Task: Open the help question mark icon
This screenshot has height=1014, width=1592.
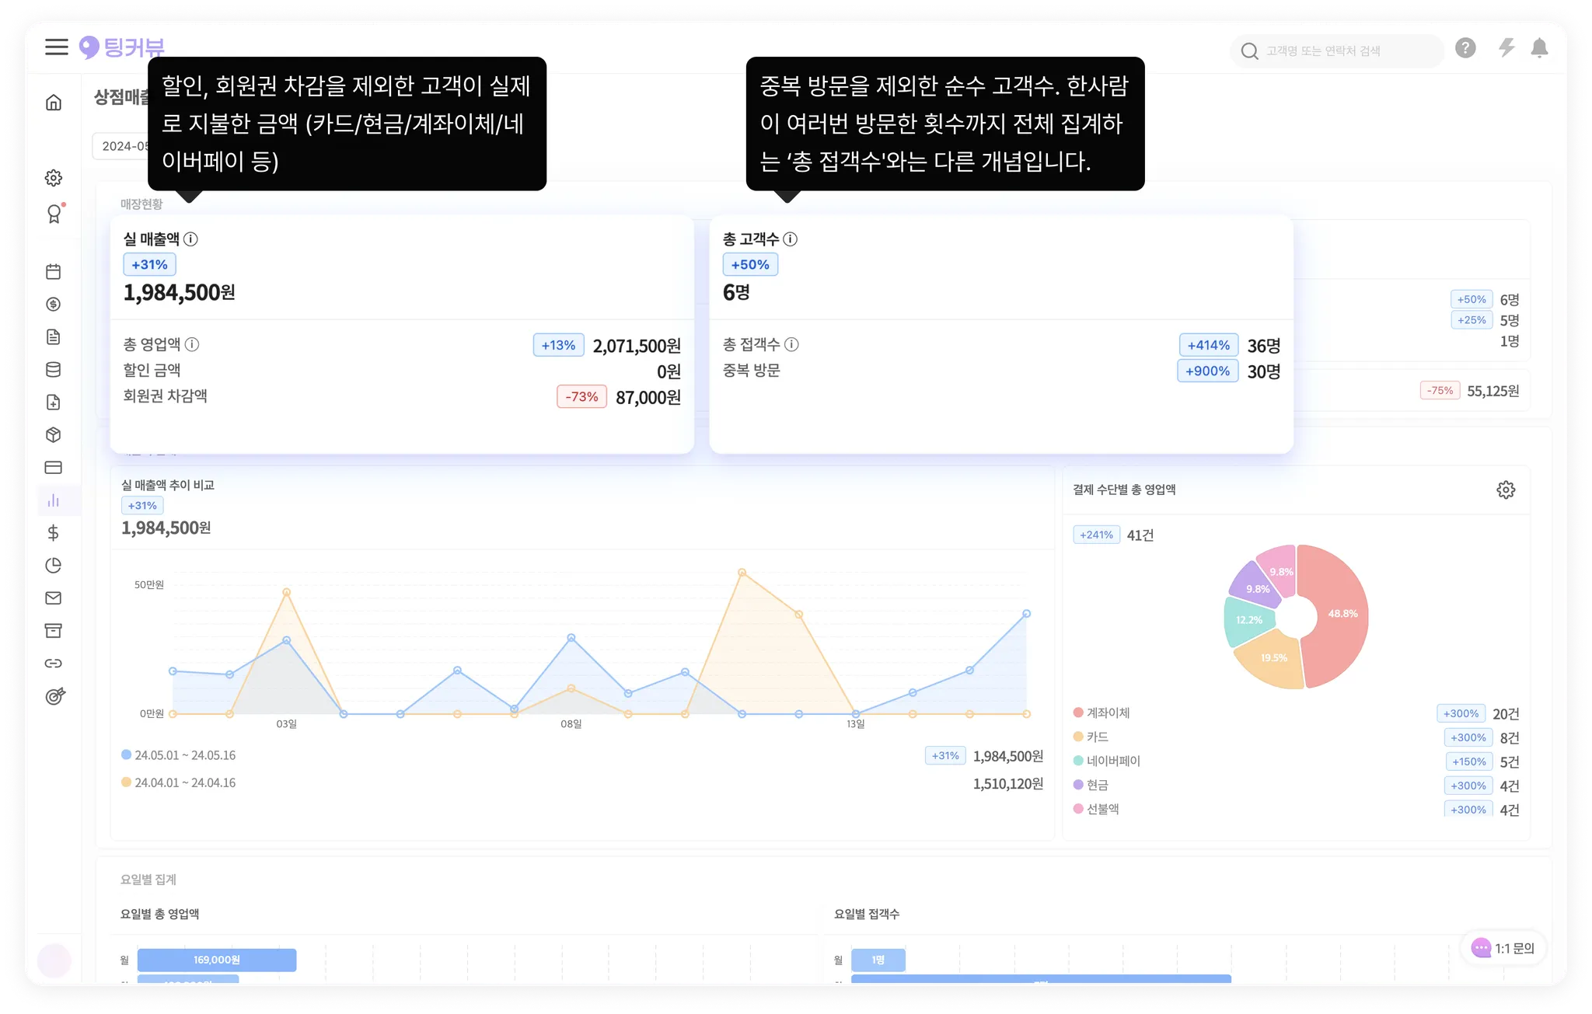Action: (x=1465, y=48)
